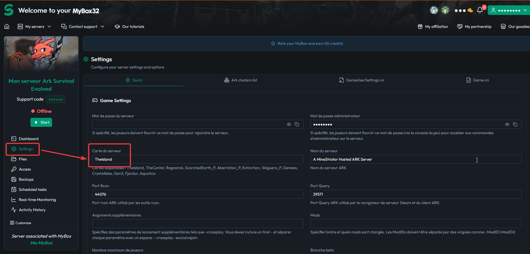The width and height of the screenshot is (530, 254).
Task: Click the MineStrator S logo
Action: click(x=9, y=10)
